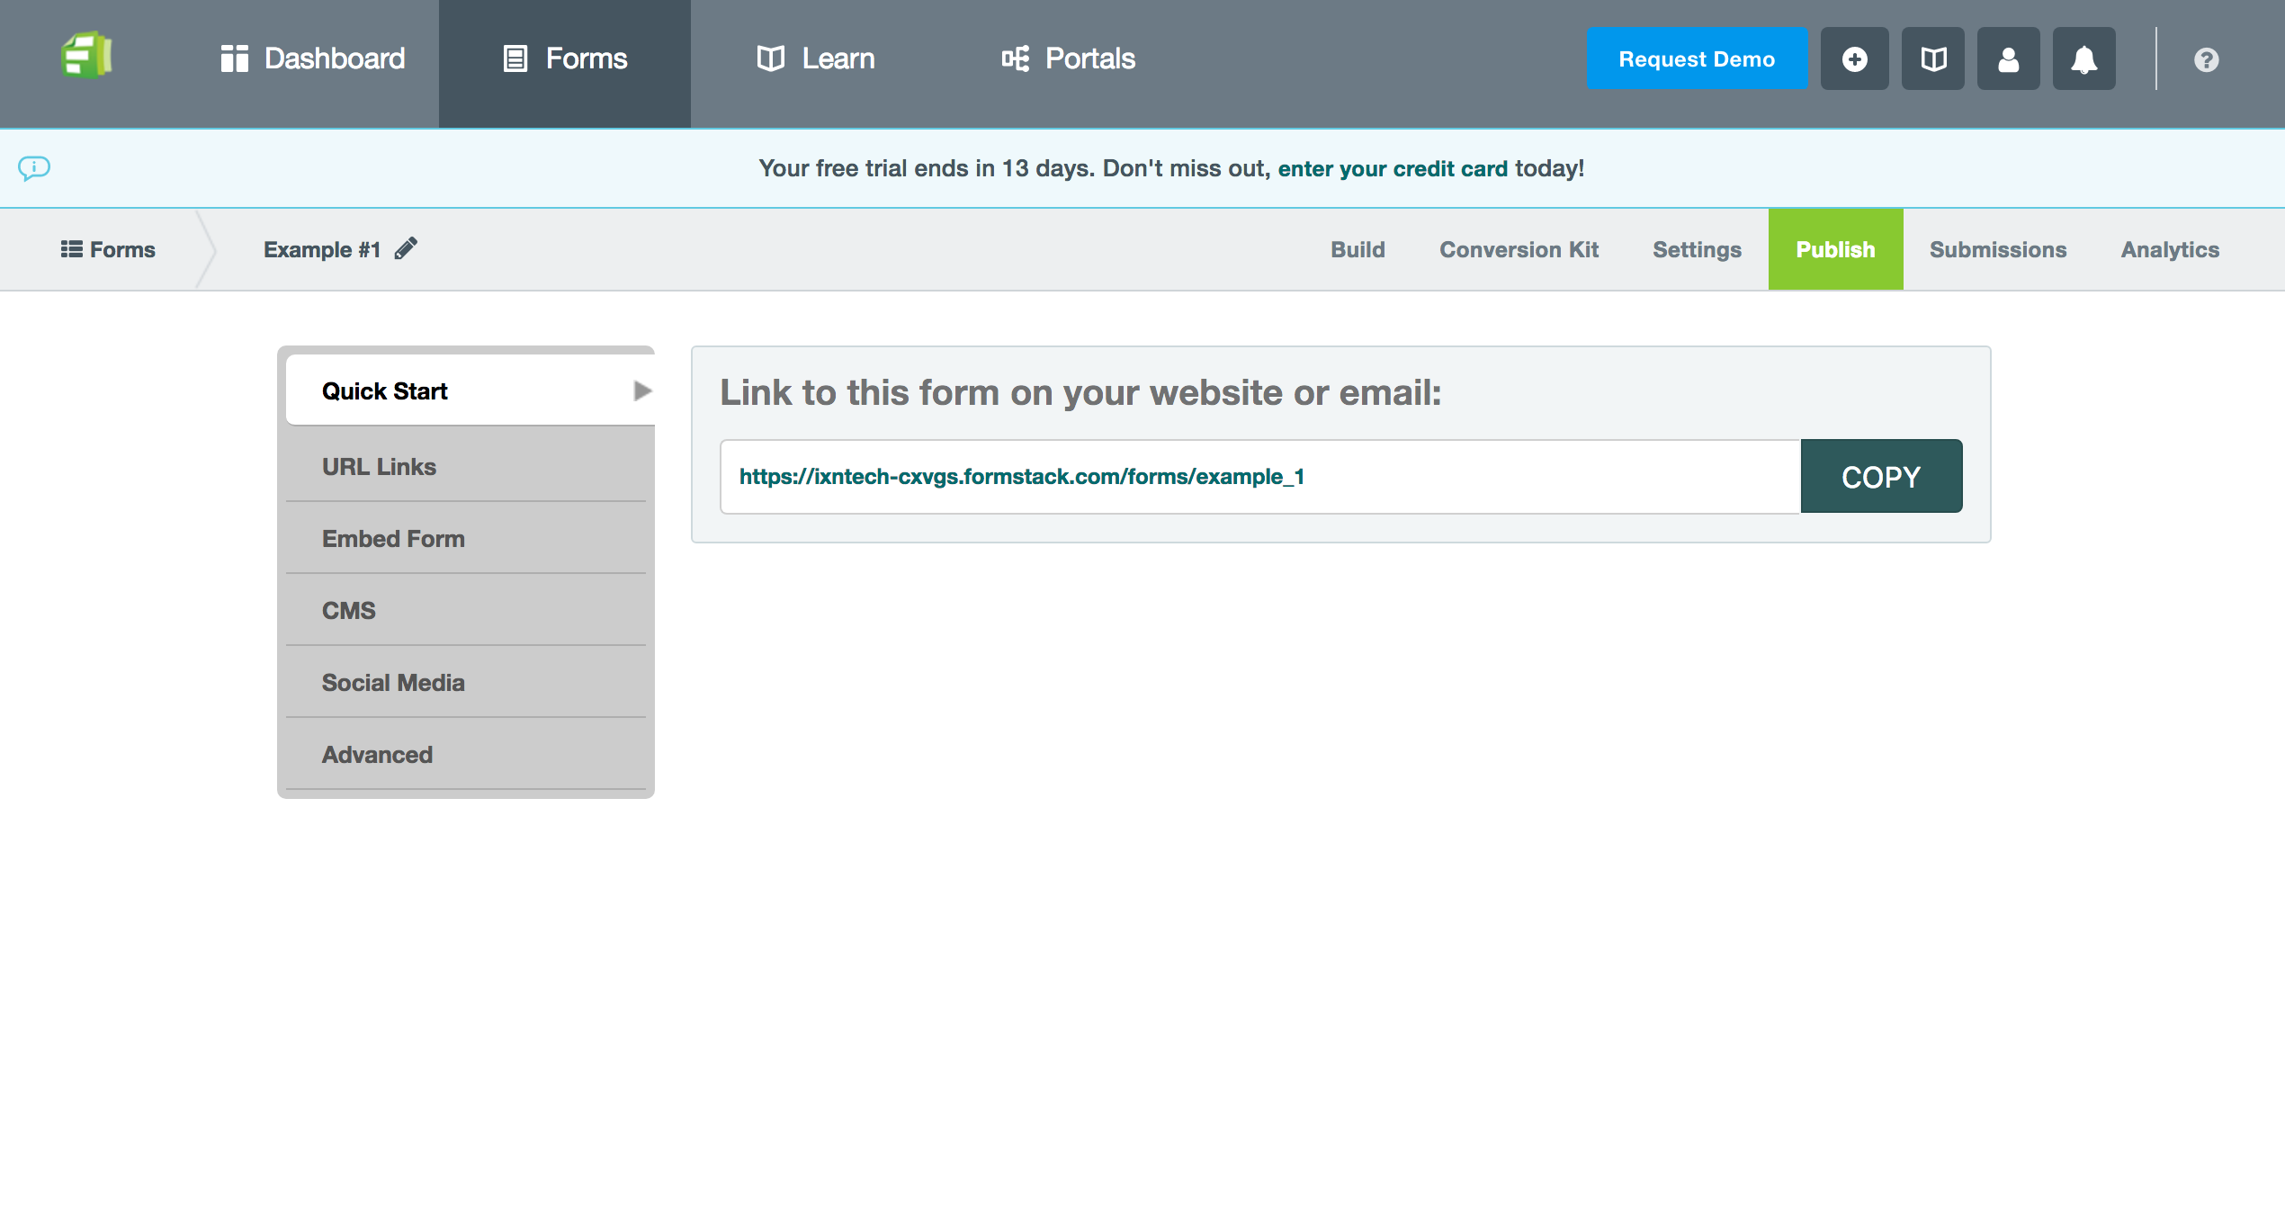Click the form URL input field

click(1260, 477)
